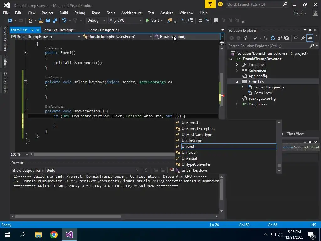Click the Clear All output icon
This screenshot has height=241, width=321.
click(172, 170)
